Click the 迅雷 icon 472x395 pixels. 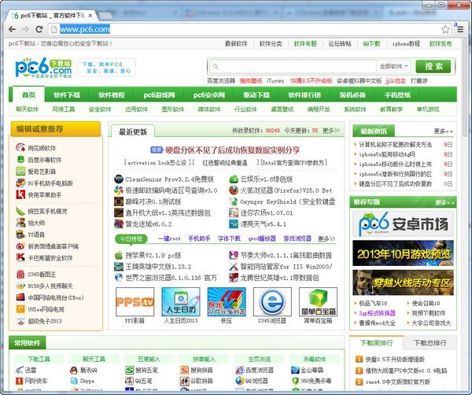click(x=19, y=370)
